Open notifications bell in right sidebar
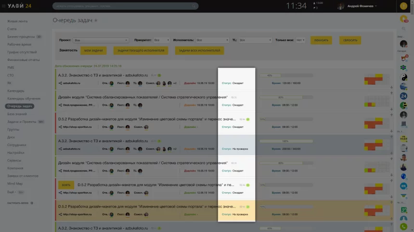 404,19
